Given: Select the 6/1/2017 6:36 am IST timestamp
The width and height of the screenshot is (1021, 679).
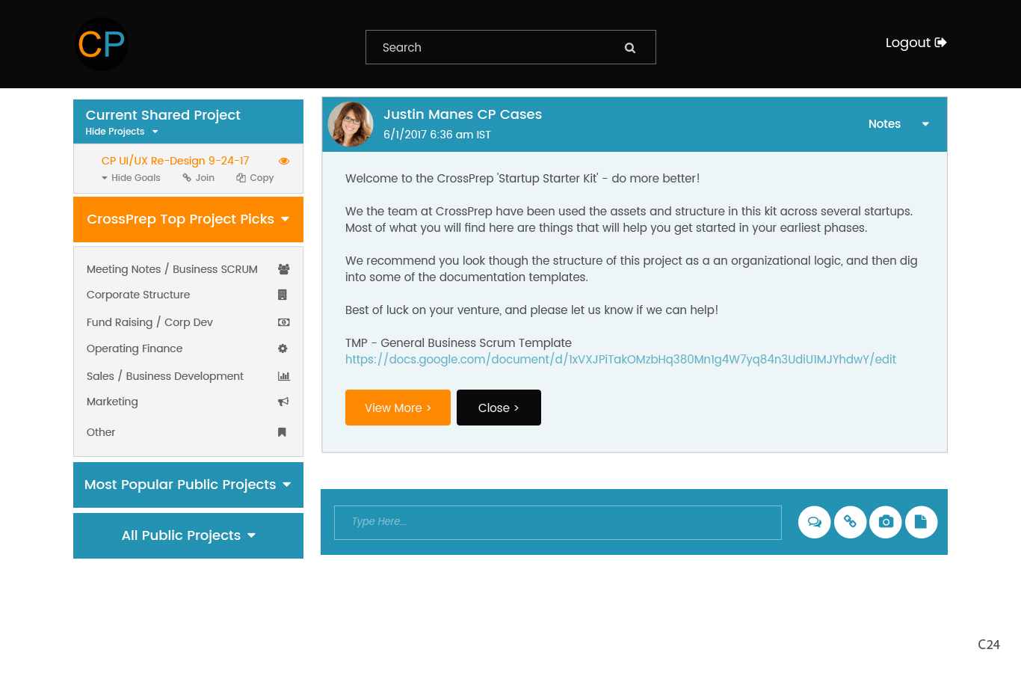Looking at the screenshot, I should click(x=437, y=135).
